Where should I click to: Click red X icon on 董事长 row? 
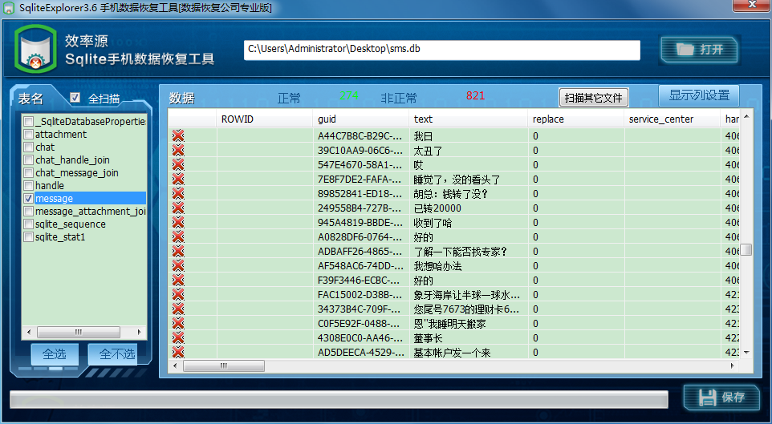click(x=177, y=338)
